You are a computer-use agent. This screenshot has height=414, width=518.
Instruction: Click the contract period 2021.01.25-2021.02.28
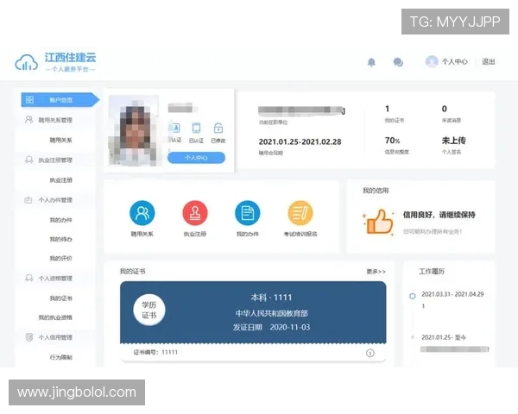pos(300,141)
